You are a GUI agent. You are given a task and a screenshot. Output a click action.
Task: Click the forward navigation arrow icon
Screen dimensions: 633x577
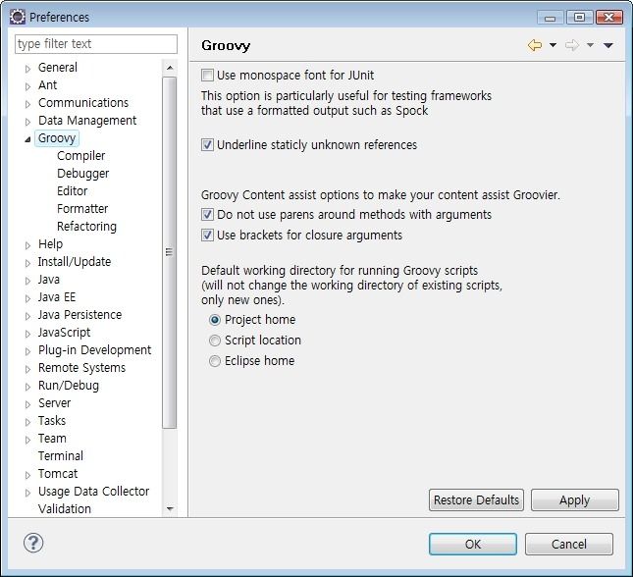(x=571, y=45)
